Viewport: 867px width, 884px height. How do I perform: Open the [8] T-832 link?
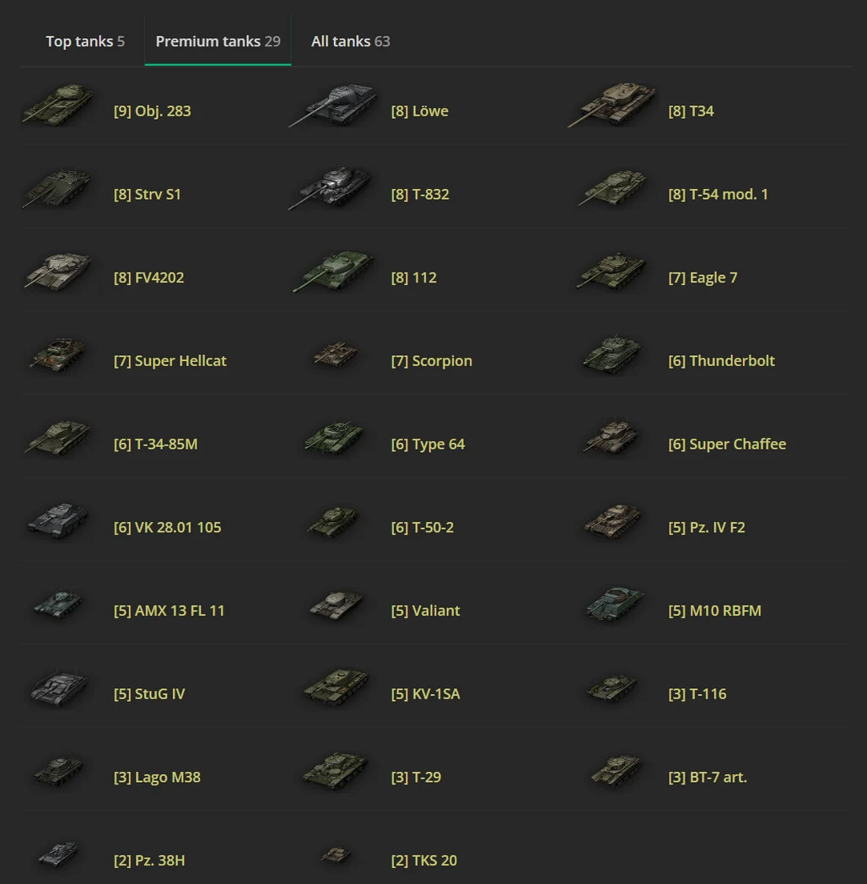tap(420, 195)
